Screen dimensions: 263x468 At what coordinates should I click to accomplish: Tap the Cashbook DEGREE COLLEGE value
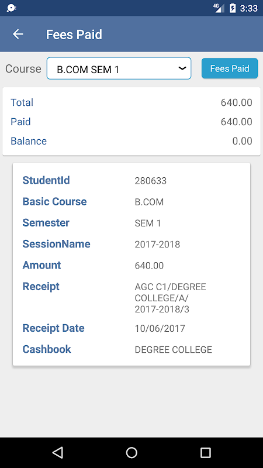click(173, 349)
